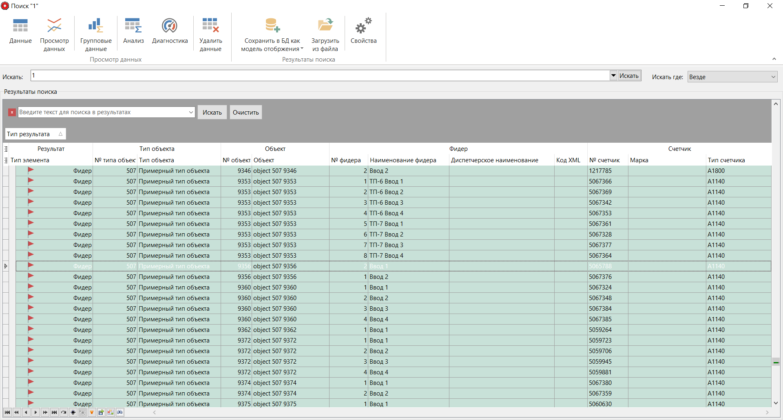Open binoculars search in bottom navigator

(120, 412)
